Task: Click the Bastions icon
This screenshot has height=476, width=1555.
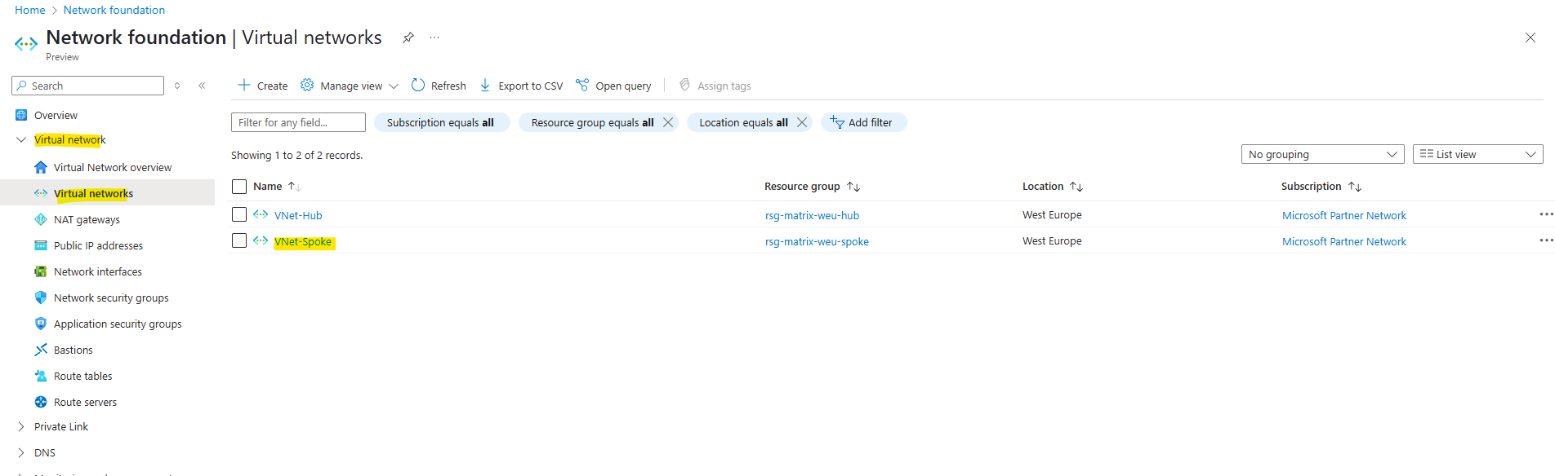Action: [x=41, y=350]
